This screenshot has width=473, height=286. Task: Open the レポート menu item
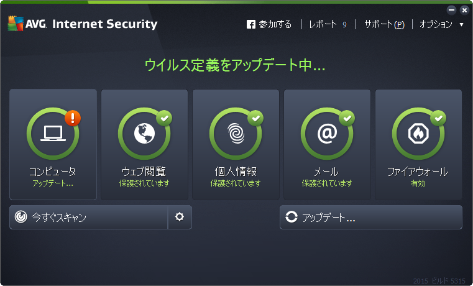tap(323, 24)
